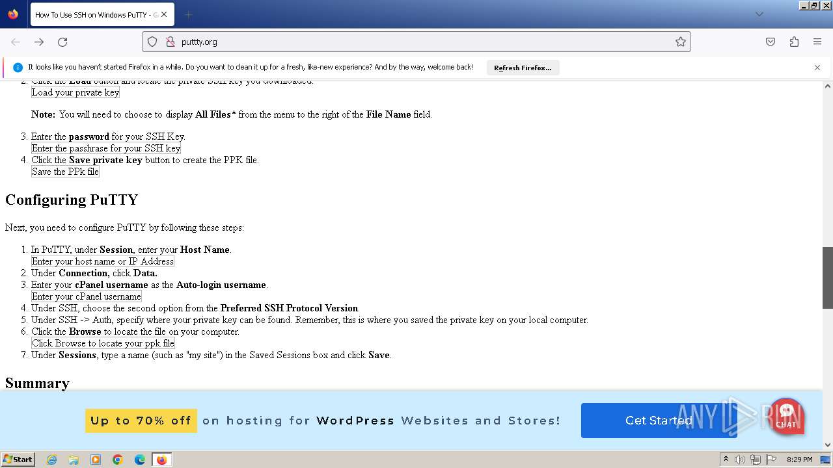This screenshot has height=468, width=833.
Task: Click the 'Save the PPk file' image placeholder
Action: pyautogui.click(x=65, y=172)
